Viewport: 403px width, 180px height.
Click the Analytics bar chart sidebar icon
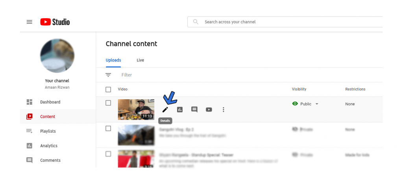click(x=30, y=146)
